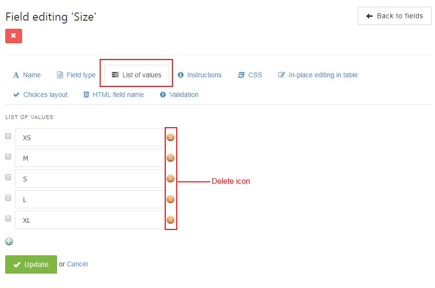Screen dimensions: 435x288
Task: Go Back to fields
Action: tap(394, 16)
